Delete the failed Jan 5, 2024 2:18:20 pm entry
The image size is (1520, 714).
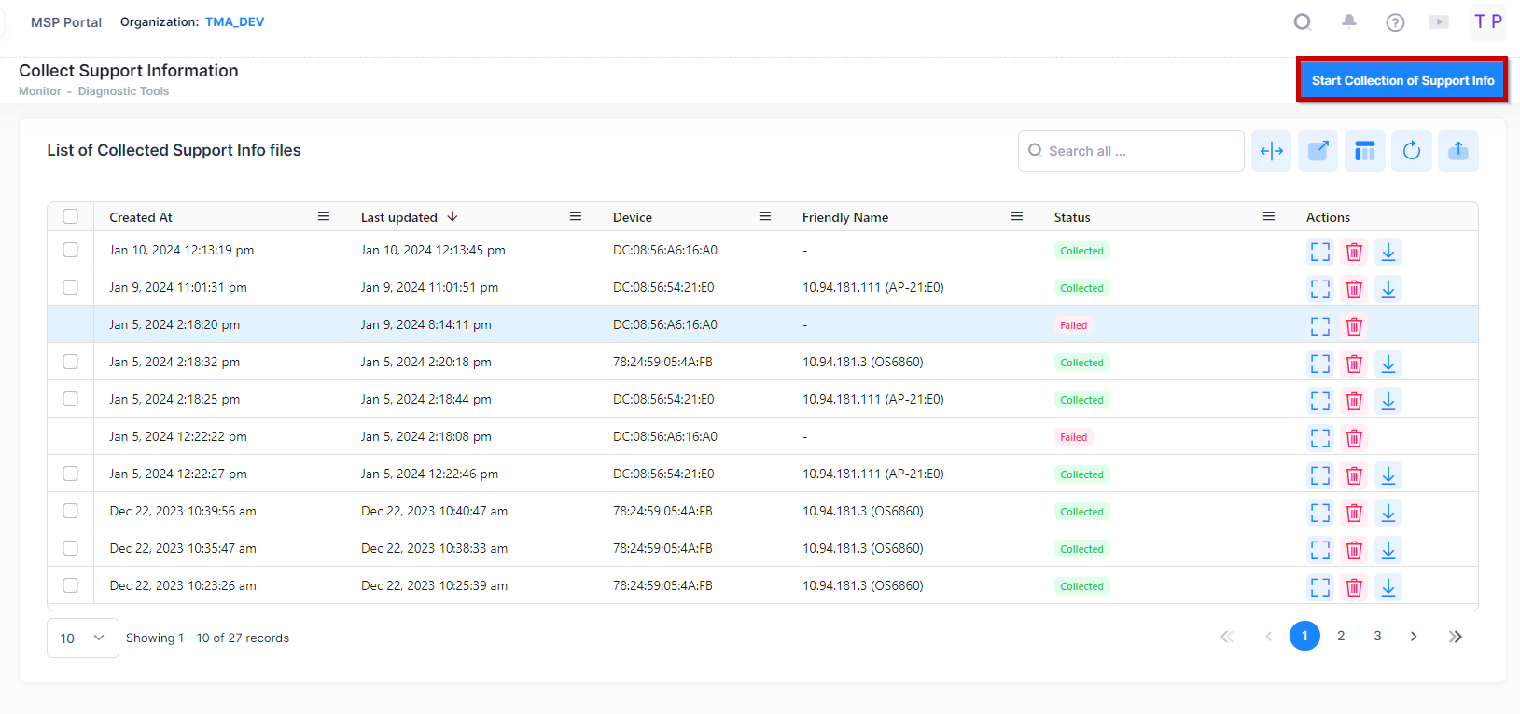point(1353,326)
